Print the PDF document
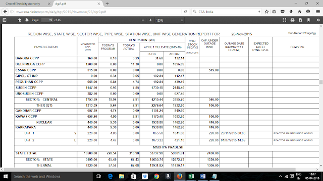The height and width of the screenshot is (181, 323). [292, 20]
